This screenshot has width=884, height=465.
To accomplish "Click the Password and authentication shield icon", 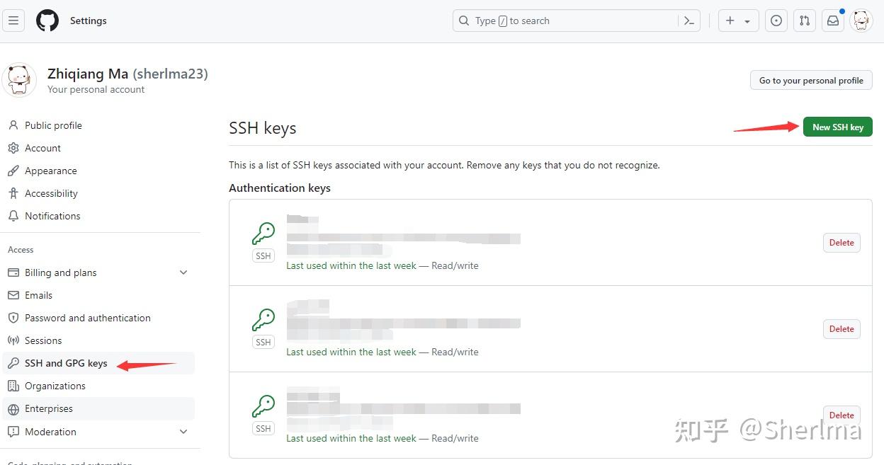I will coord(13,318).
